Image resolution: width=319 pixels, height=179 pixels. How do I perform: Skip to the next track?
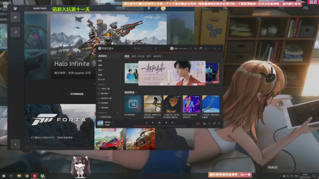[x=166, y=123]
